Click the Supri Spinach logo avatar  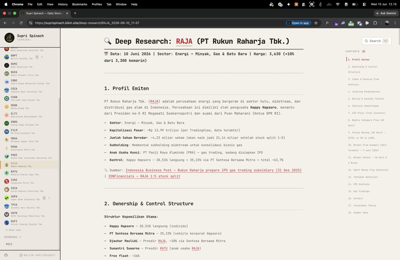point(9,37)
